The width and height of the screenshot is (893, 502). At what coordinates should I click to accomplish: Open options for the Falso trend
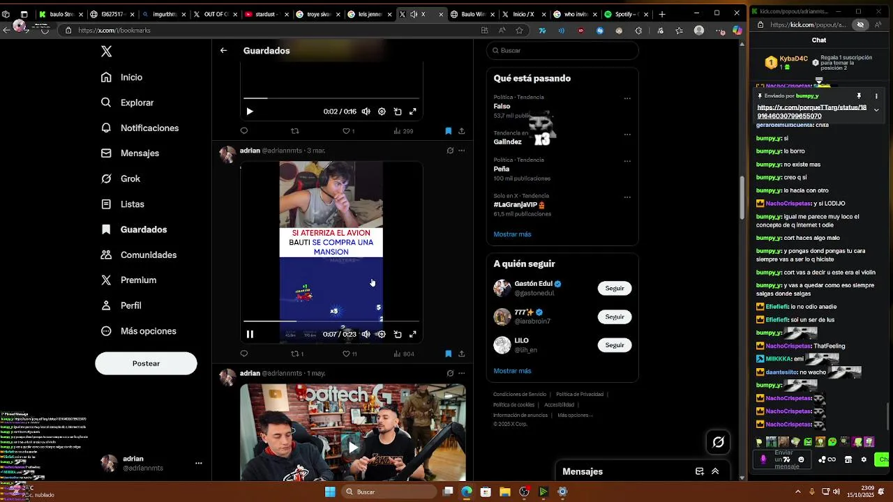(x=627, y=98)
